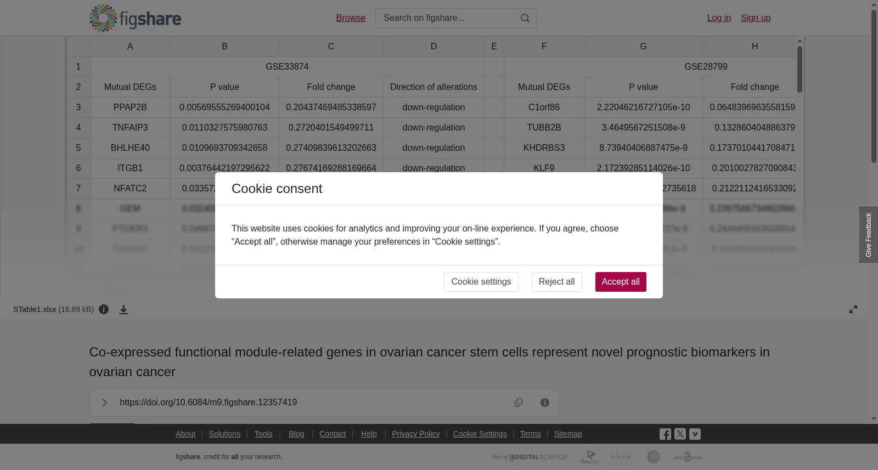Show file info for STable1.xlsx
Image resolution: width=878 pixels, height=470 pixels.
[x=104, y=309]
